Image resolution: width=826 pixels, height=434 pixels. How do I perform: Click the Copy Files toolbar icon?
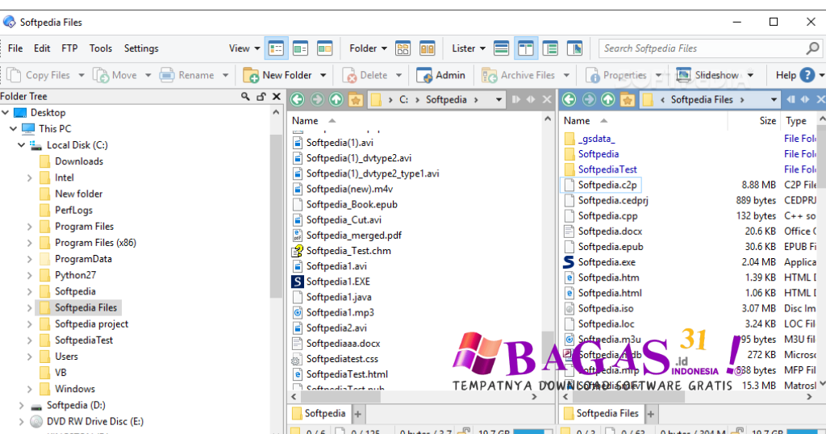15,75
